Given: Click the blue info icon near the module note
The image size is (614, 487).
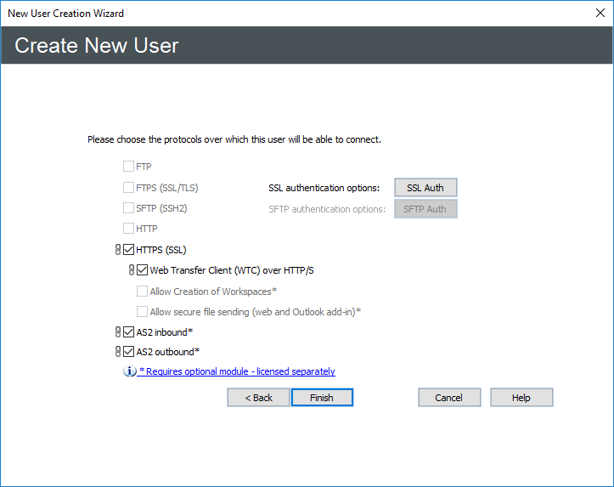Looking at the screenshot, I should click(130, 371).
